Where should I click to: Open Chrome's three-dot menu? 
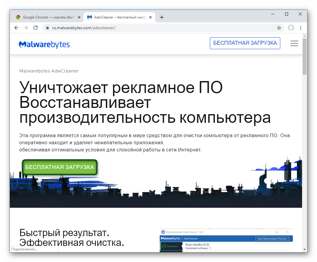pos(301,28)
